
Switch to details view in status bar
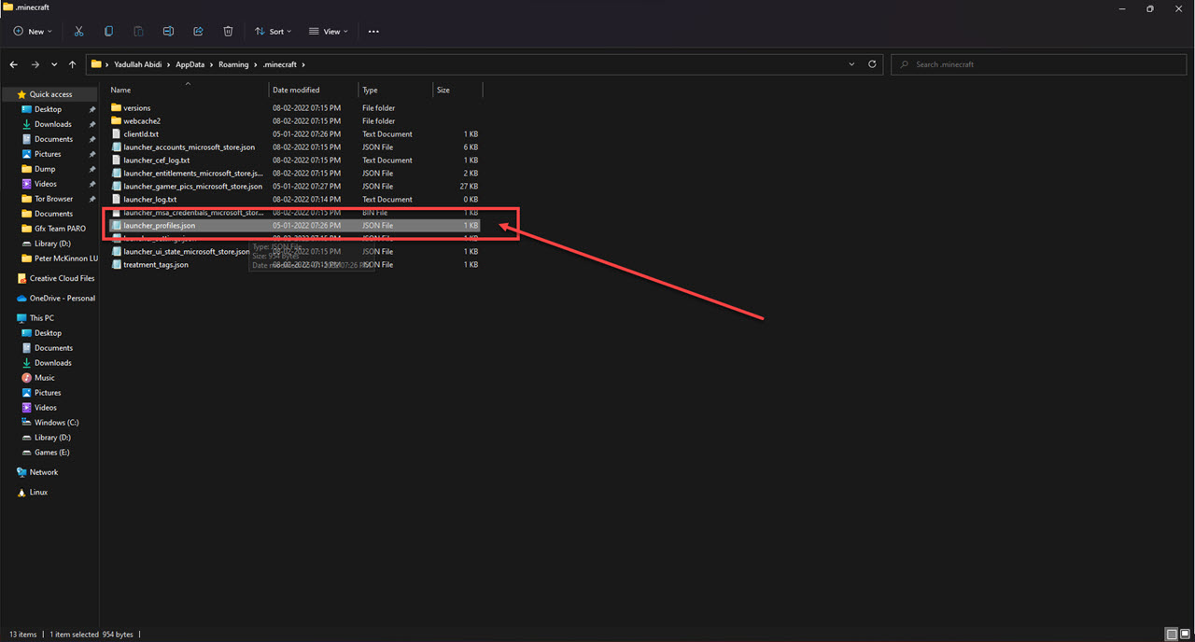pyautogui.click(x=1172, y=635)
